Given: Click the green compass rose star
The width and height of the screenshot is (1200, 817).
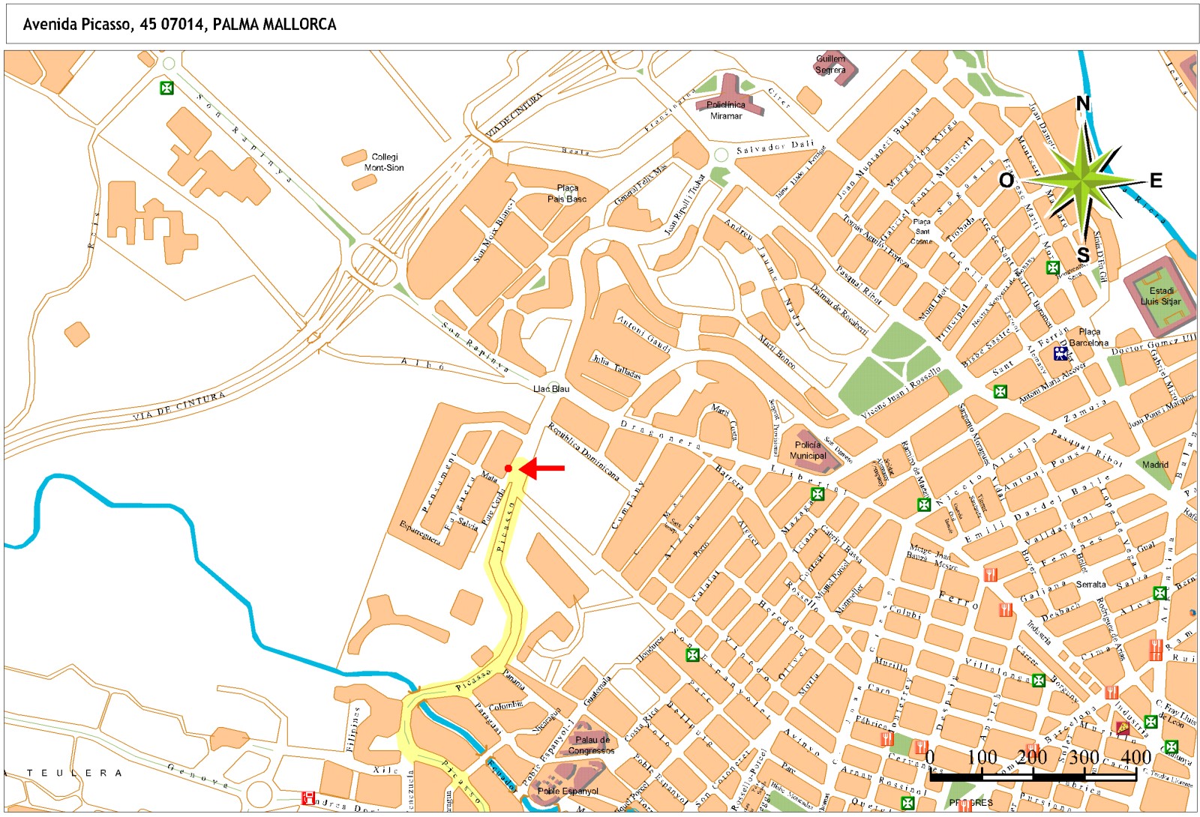Looking at the screenshot, I should coord(1082,181).
